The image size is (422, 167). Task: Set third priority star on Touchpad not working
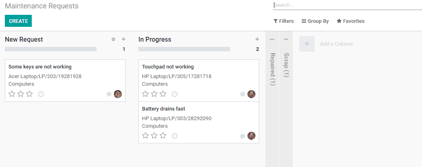163,94
